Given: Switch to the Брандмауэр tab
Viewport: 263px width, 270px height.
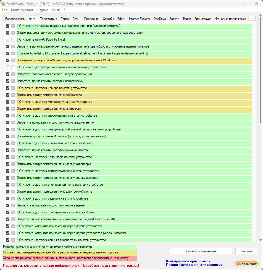Looking at the screenshot, I should pos(203,19).
